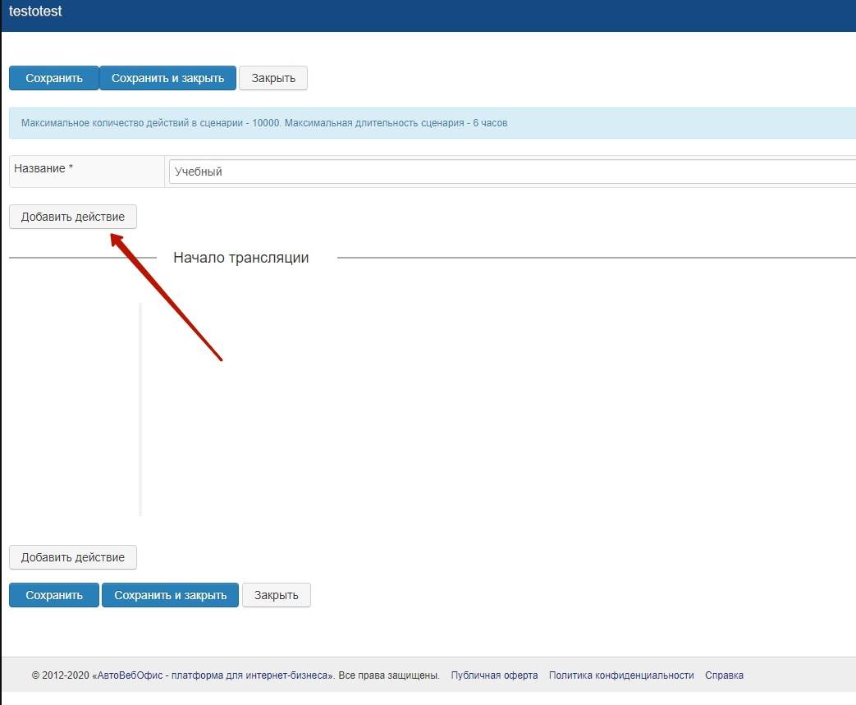
Task: Click the Название field label
Action: 43,168
